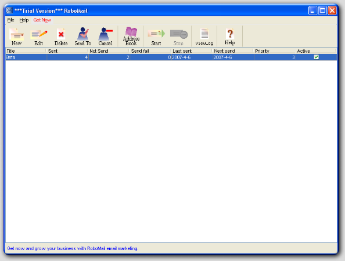Viewport: 345px width, 261px height.
Task: Click the Get now and grow your business link
Action: pos(73,248)
